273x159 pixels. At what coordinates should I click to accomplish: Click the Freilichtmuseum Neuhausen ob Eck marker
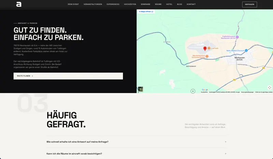point(237,37)
